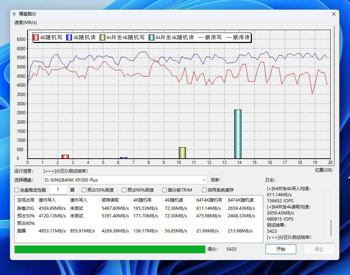This screenshot has height=275, width=350.
Task: Click the 64并发4K随机写 legend color icon
Action: pyautogui.click(x=102, y=37)
